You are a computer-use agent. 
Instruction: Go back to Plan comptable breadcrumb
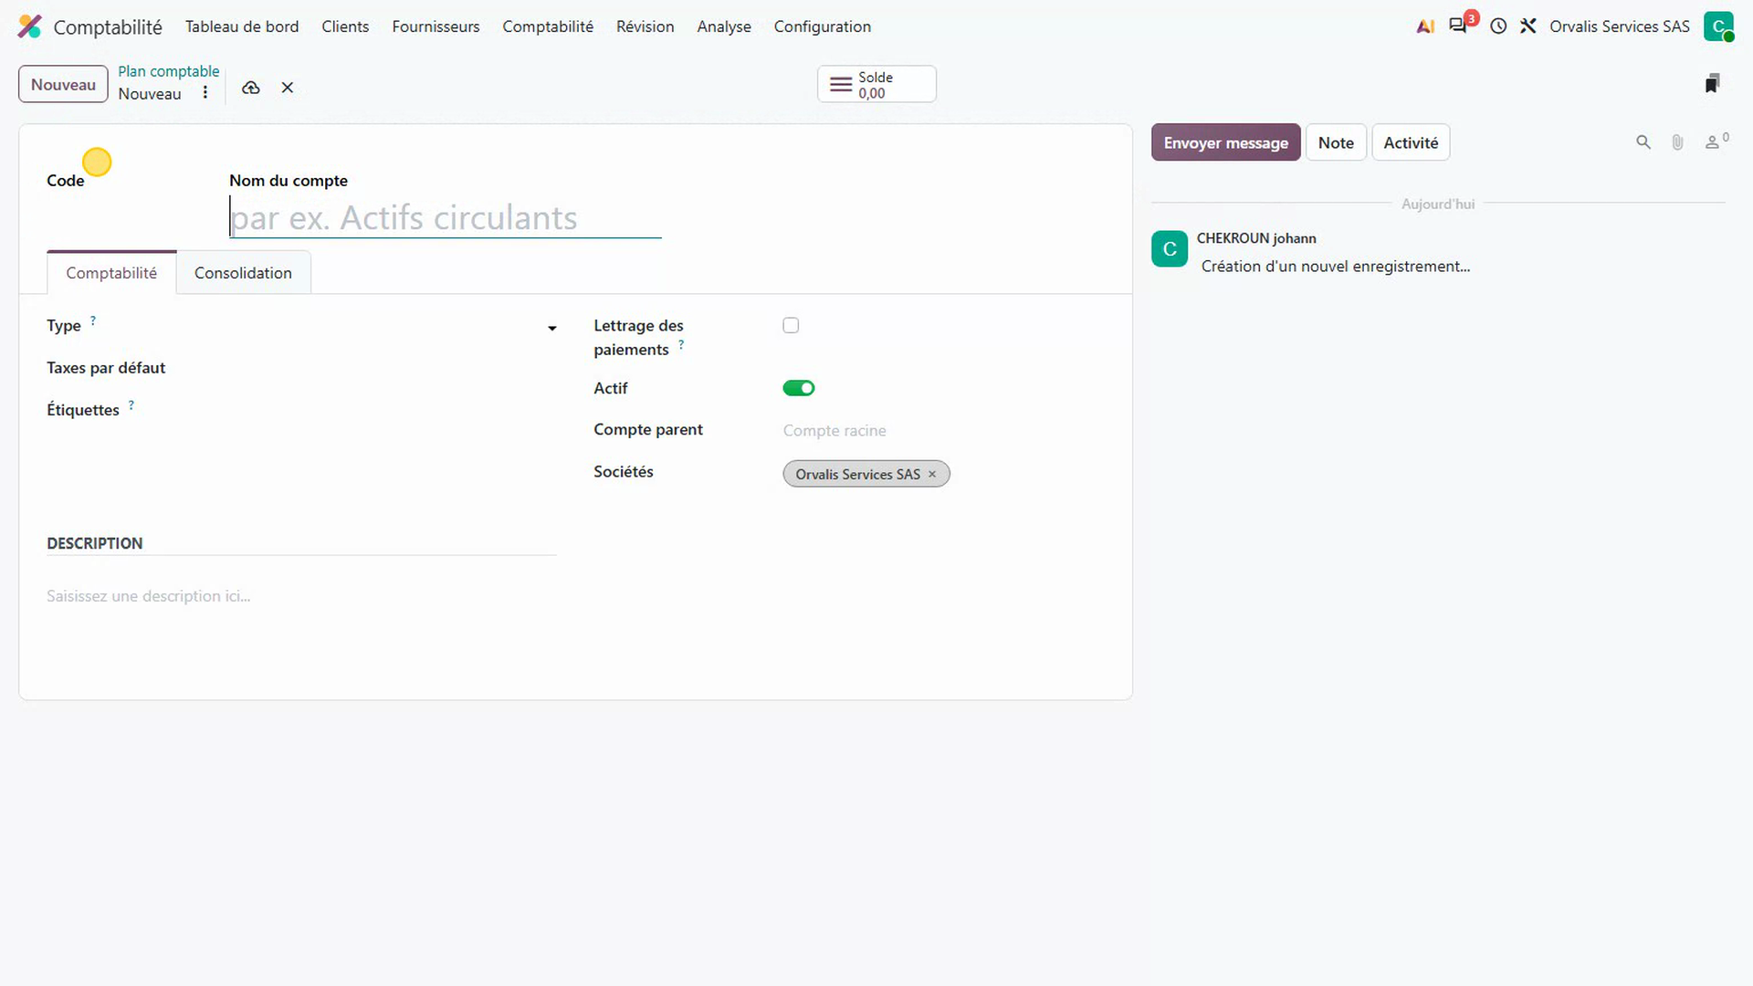click(x=169, y=71)
